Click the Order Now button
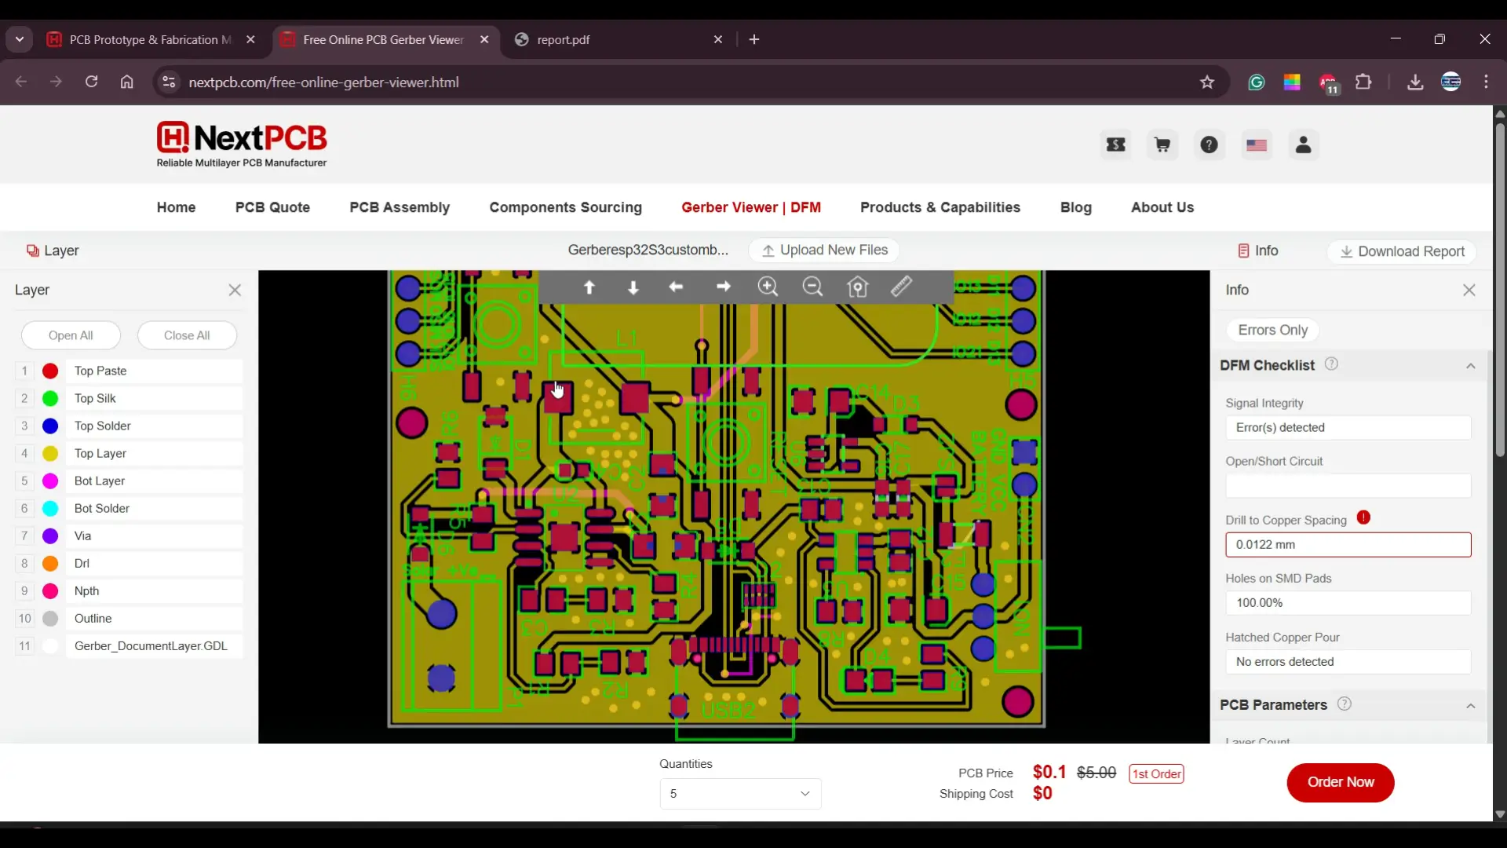 click(x=1341, y=783)
